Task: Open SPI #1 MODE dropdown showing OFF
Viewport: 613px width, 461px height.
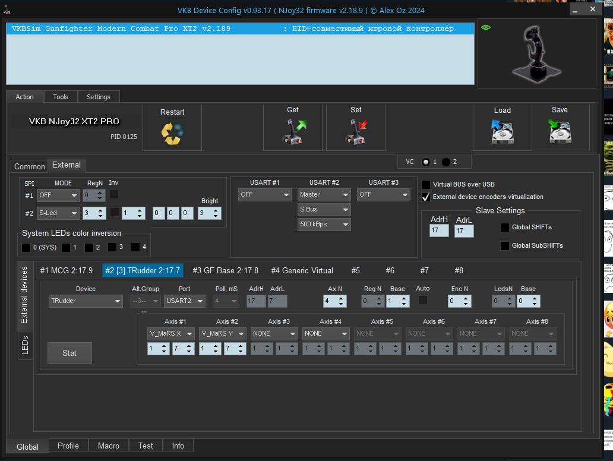Action: coord(58,195)
